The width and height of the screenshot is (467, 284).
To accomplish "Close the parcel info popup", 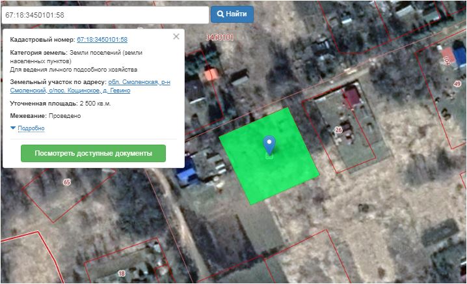I will click(176, 36).
